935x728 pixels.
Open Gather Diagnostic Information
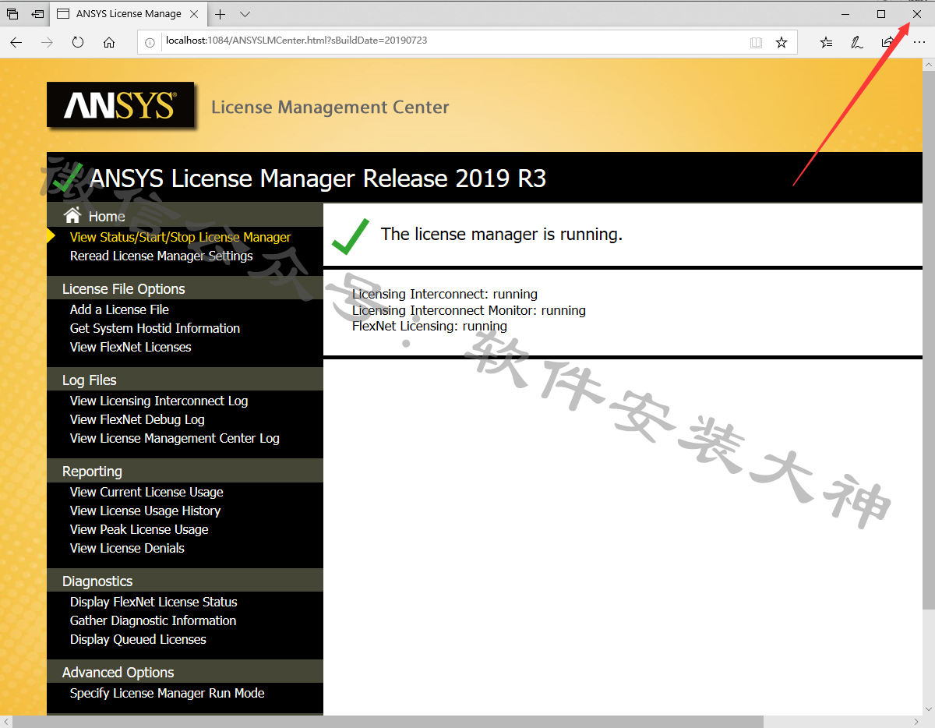click(153, 620)
